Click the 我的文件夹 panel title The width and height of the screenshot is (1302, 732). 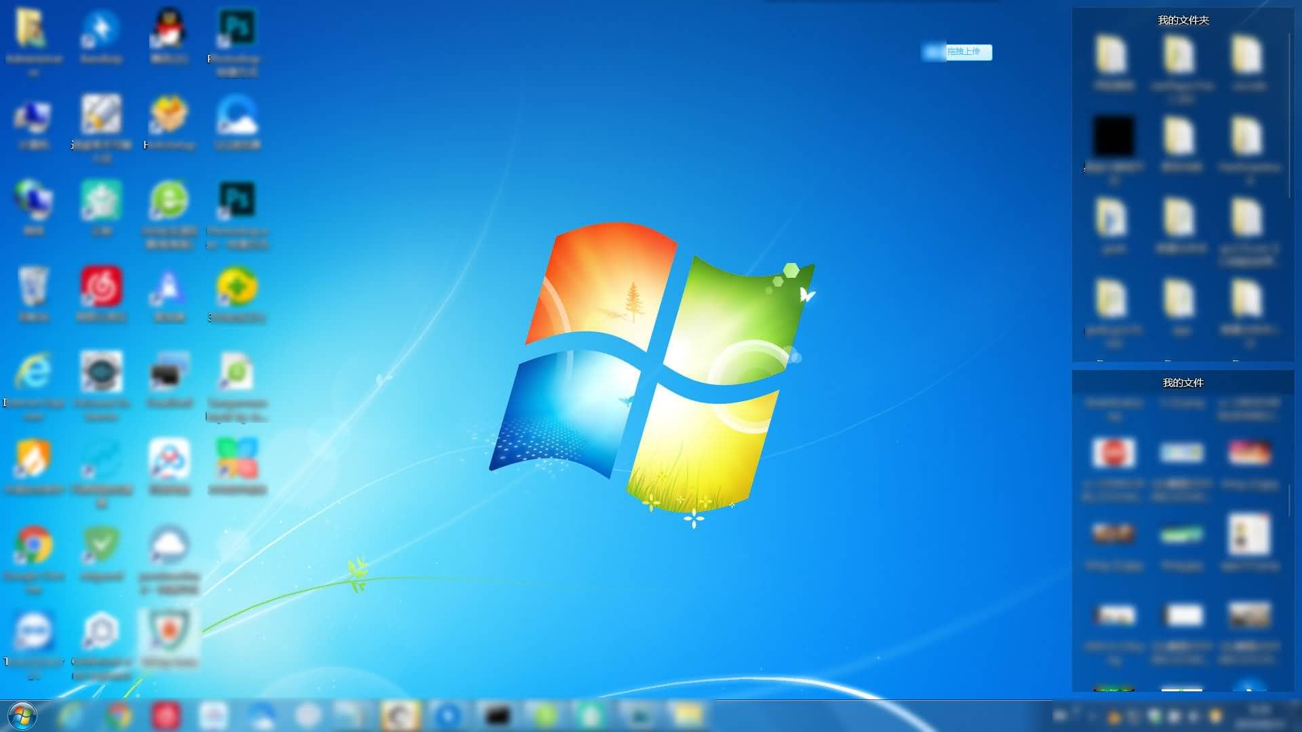pos(1183,20)
